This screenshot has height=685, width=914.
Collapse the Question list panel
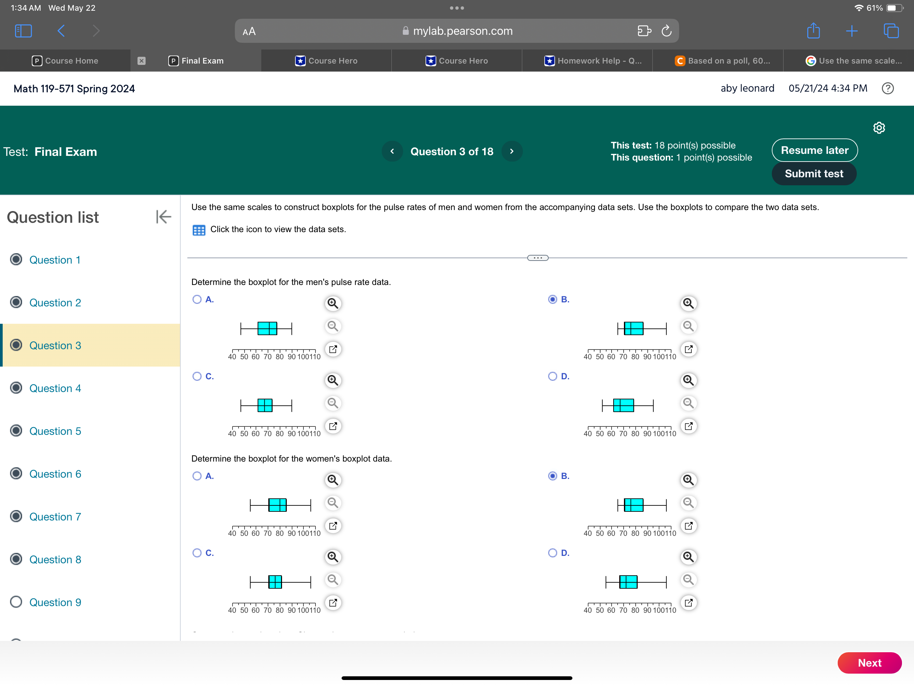click(x=163, y=216)
